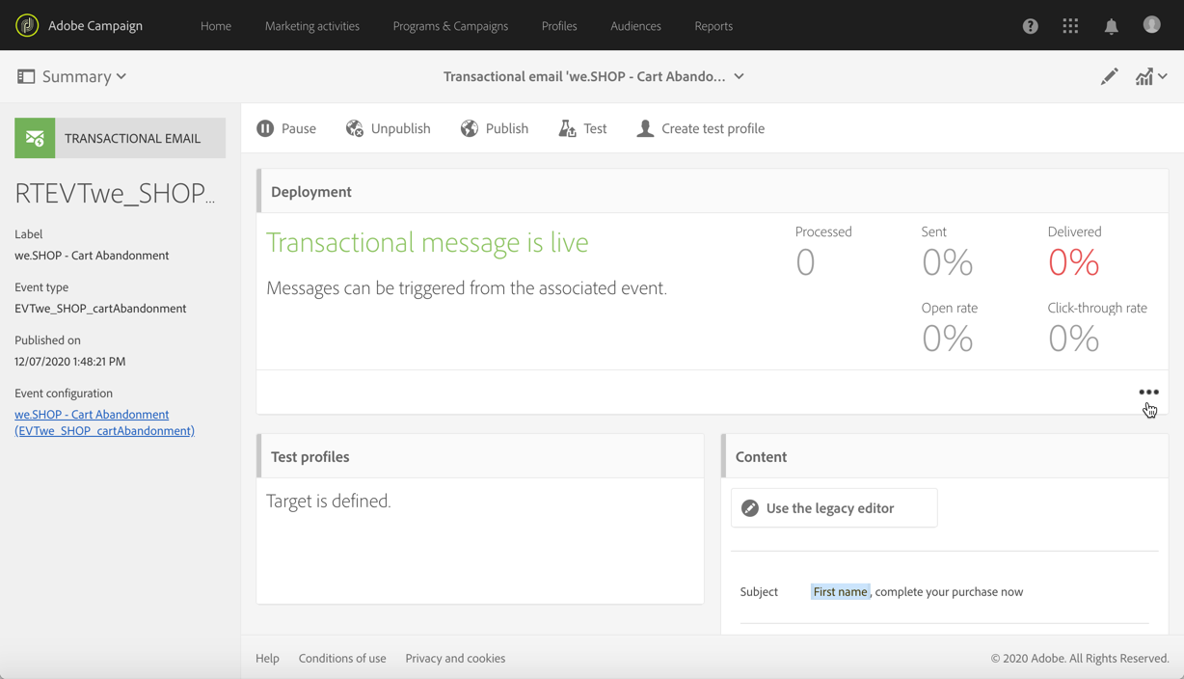Click the Deployment panel header
The image size is (1184, 679).
pos(713,191)
